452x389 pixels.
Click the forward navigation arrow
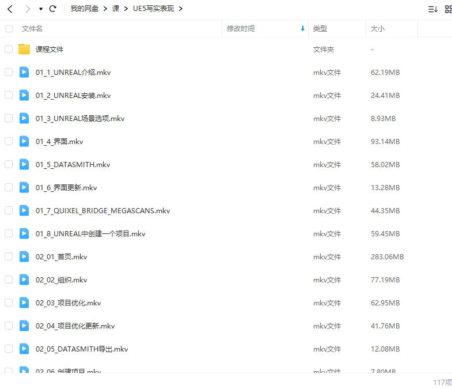click(27, 9)
